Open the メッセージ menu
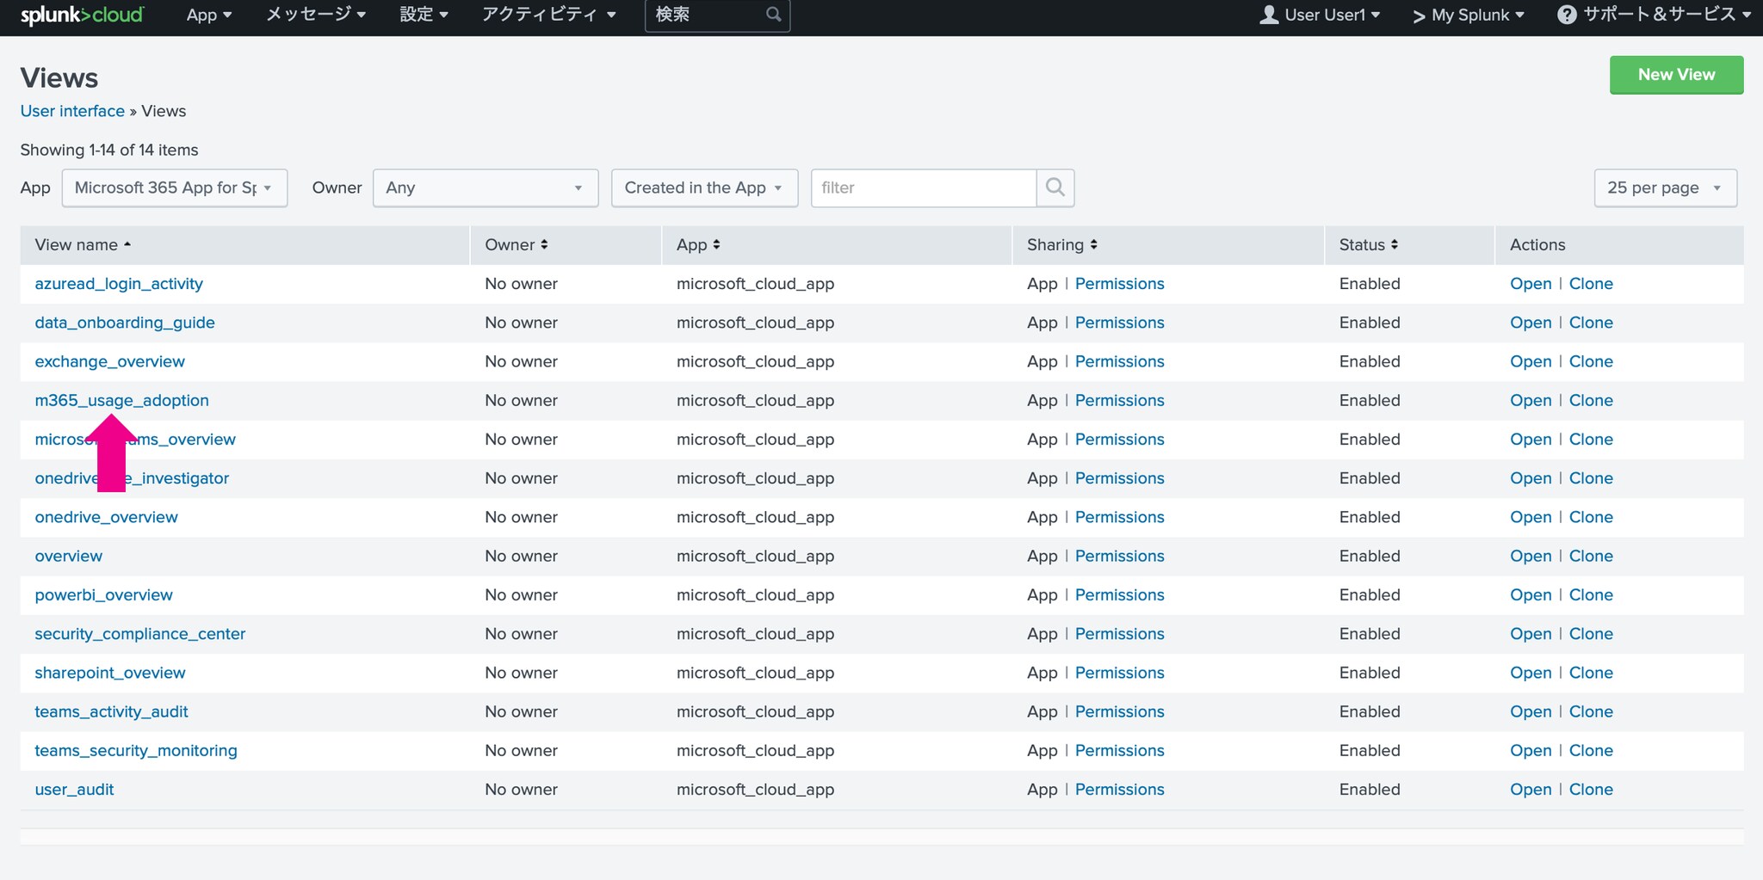1763x880 pixels. click(316, 15)
